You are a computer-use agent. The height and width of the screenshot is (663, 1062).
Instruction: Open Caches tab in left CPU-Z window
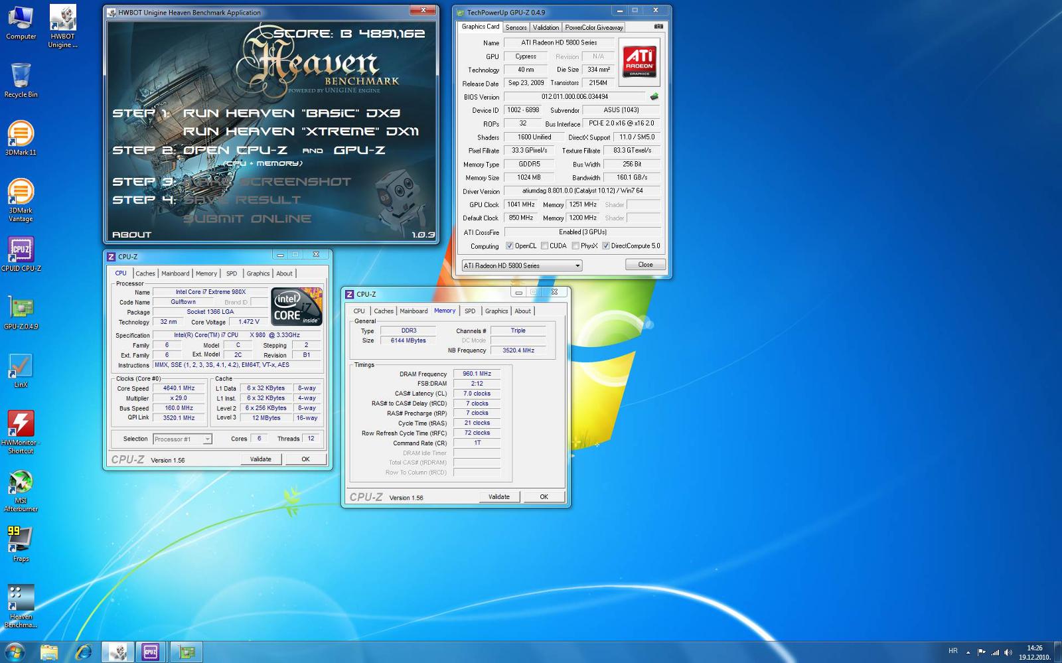[x=145, y=273]
